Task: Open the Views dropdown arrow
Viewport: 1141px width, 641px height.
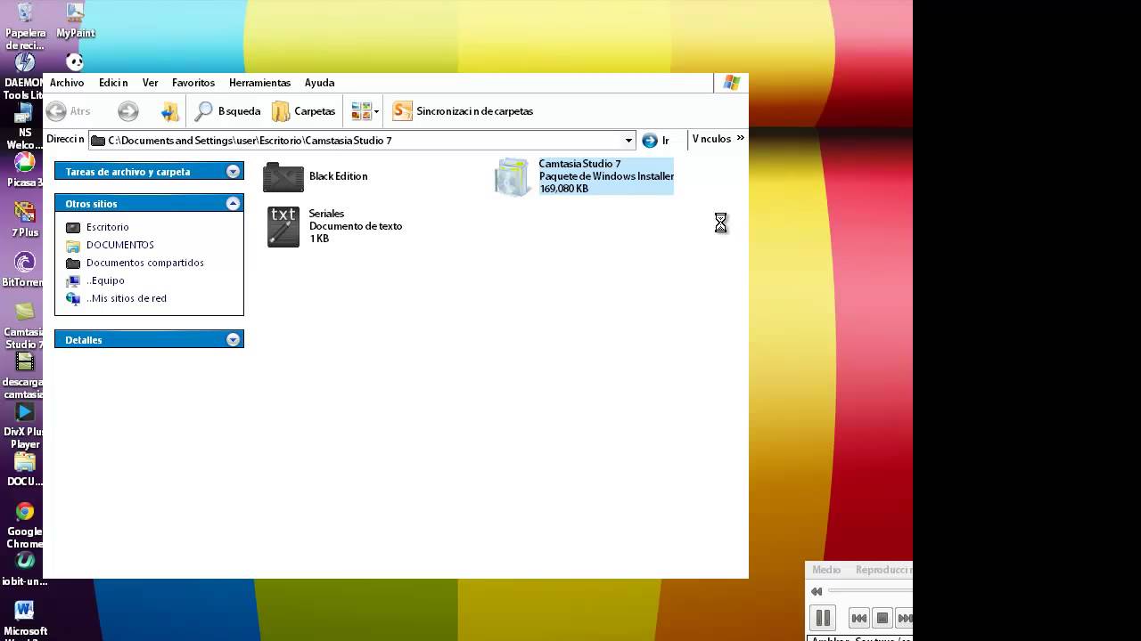Action: point(376,112)
